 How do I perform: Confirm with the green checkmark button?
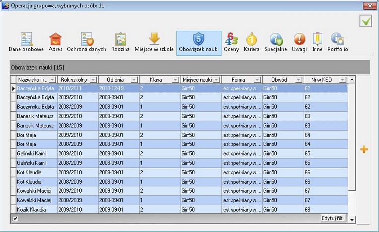click(x=366, y=21)
